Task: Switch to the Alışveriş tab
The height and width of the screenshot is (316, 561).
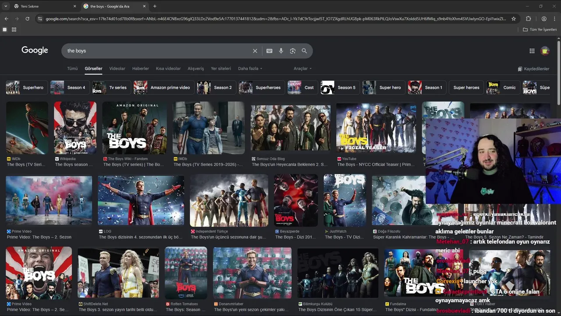Action: (x=196, y=68)
